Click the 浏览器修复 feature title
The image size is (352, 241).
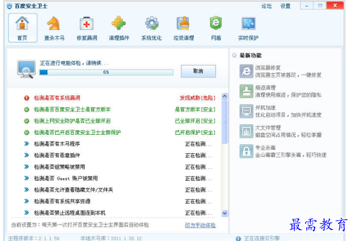pos(268,68)
